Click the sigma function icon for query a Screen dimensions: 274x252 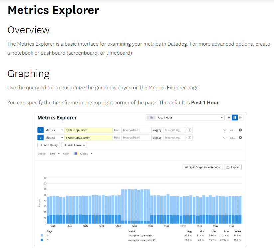pyautogui.click(x=189, y=130)
